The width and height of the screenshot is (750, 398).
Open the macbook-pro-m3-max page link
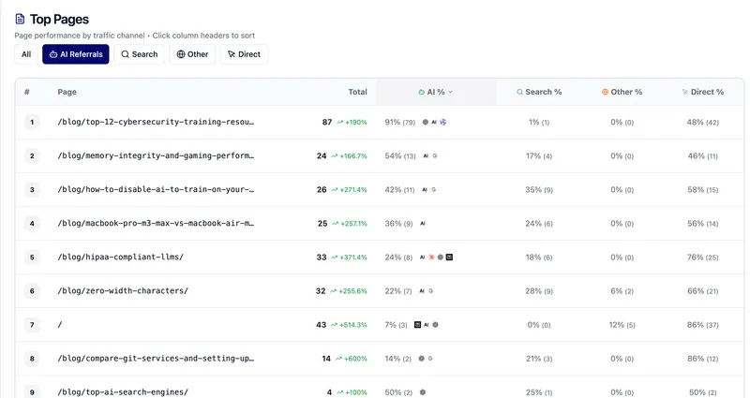(x=156, y=223)
